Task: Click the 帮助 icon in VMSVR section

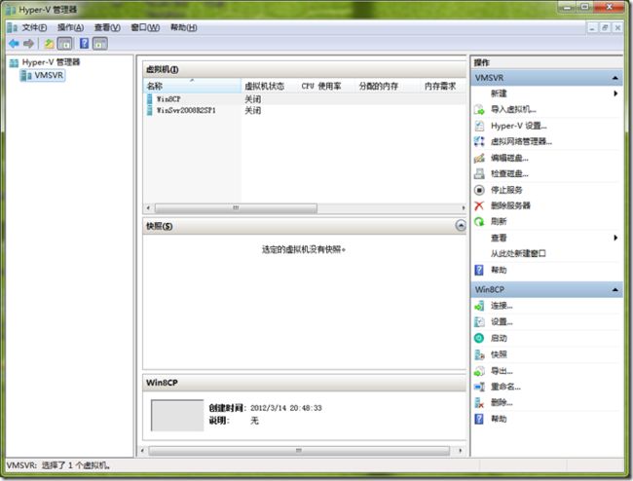Action: (479, 270)
